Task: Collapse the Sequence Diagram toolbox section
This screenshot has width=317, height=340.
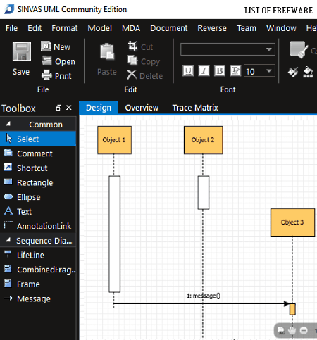Action: 8,240
